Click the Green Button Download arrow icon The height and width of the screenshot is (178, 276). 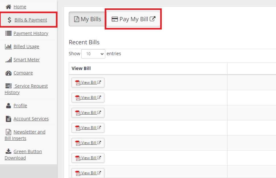(x=8, y=151)
